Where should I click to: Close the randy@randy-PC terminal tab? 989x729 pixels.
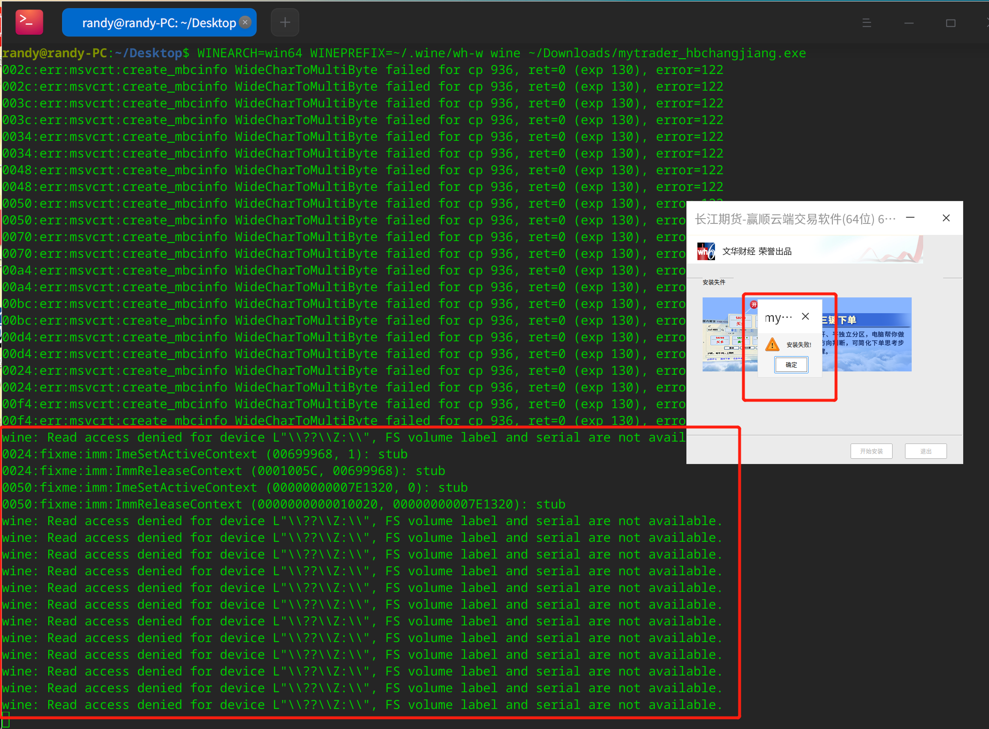click(245, 22)
